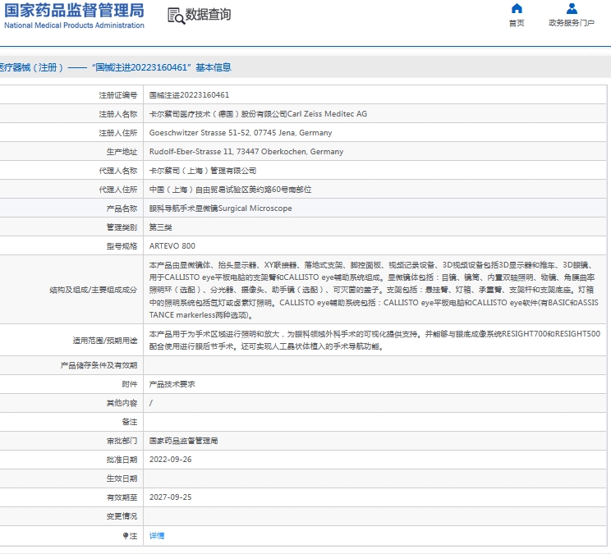This screenshot has height=554, width=611.
Task: Click the ARTEVO 800 model value
Action: click(172, 246)
